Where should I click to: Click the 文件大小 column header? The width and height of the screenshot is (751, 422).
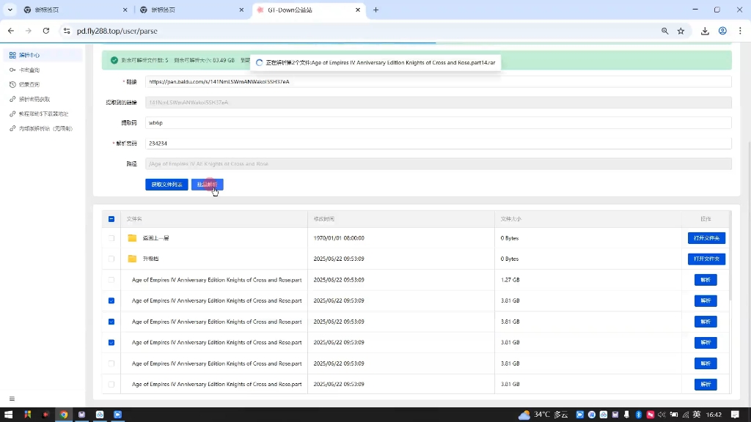coord(511,218)
